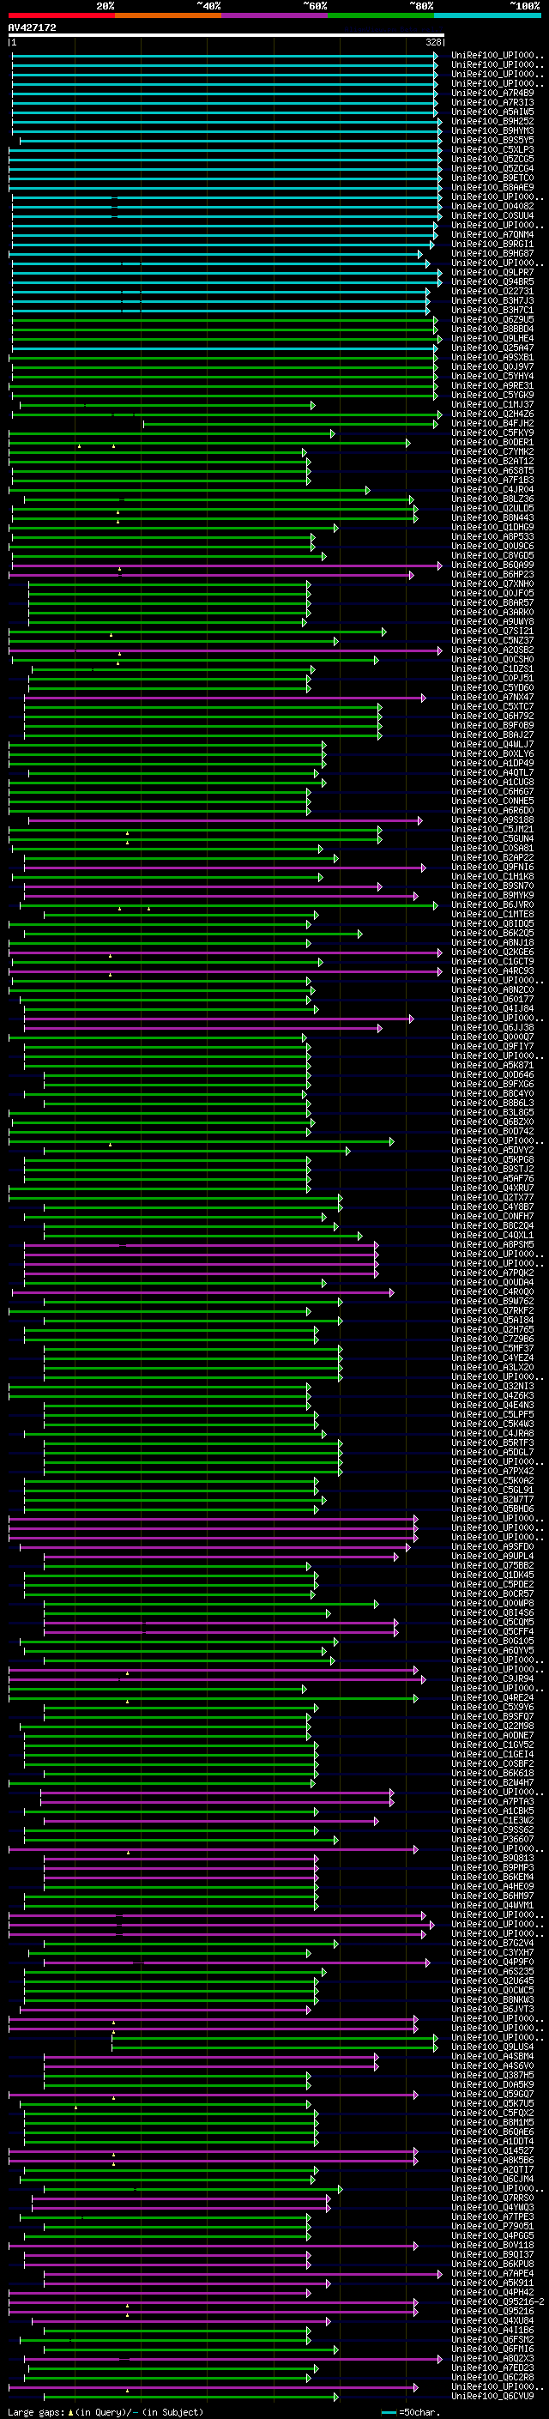Click the orange ~40% legend segment

pyautogui.click(x=168, y=16)
